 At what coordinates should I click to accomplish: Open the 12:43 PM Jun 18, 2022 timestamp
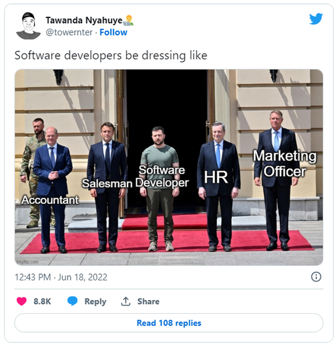pos(61,277)
